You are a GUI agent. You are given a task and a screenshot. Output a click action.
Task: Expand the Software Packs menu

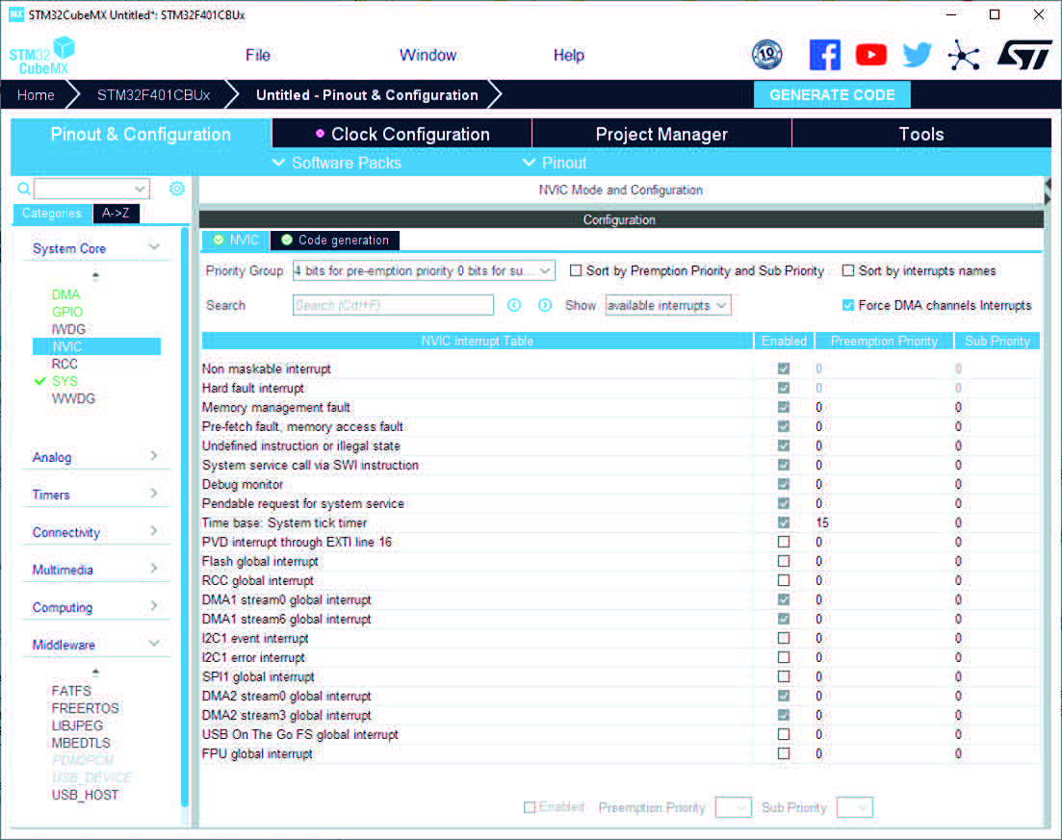tap(337, 164)
